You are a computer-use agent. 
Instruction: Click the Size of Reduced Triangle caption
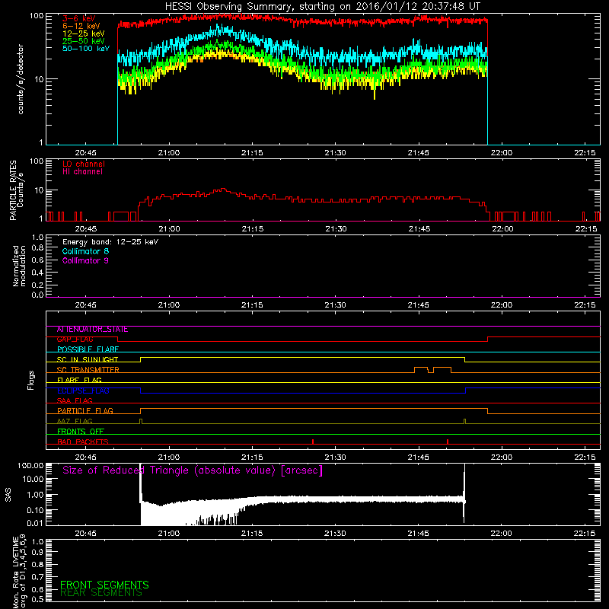193,470
